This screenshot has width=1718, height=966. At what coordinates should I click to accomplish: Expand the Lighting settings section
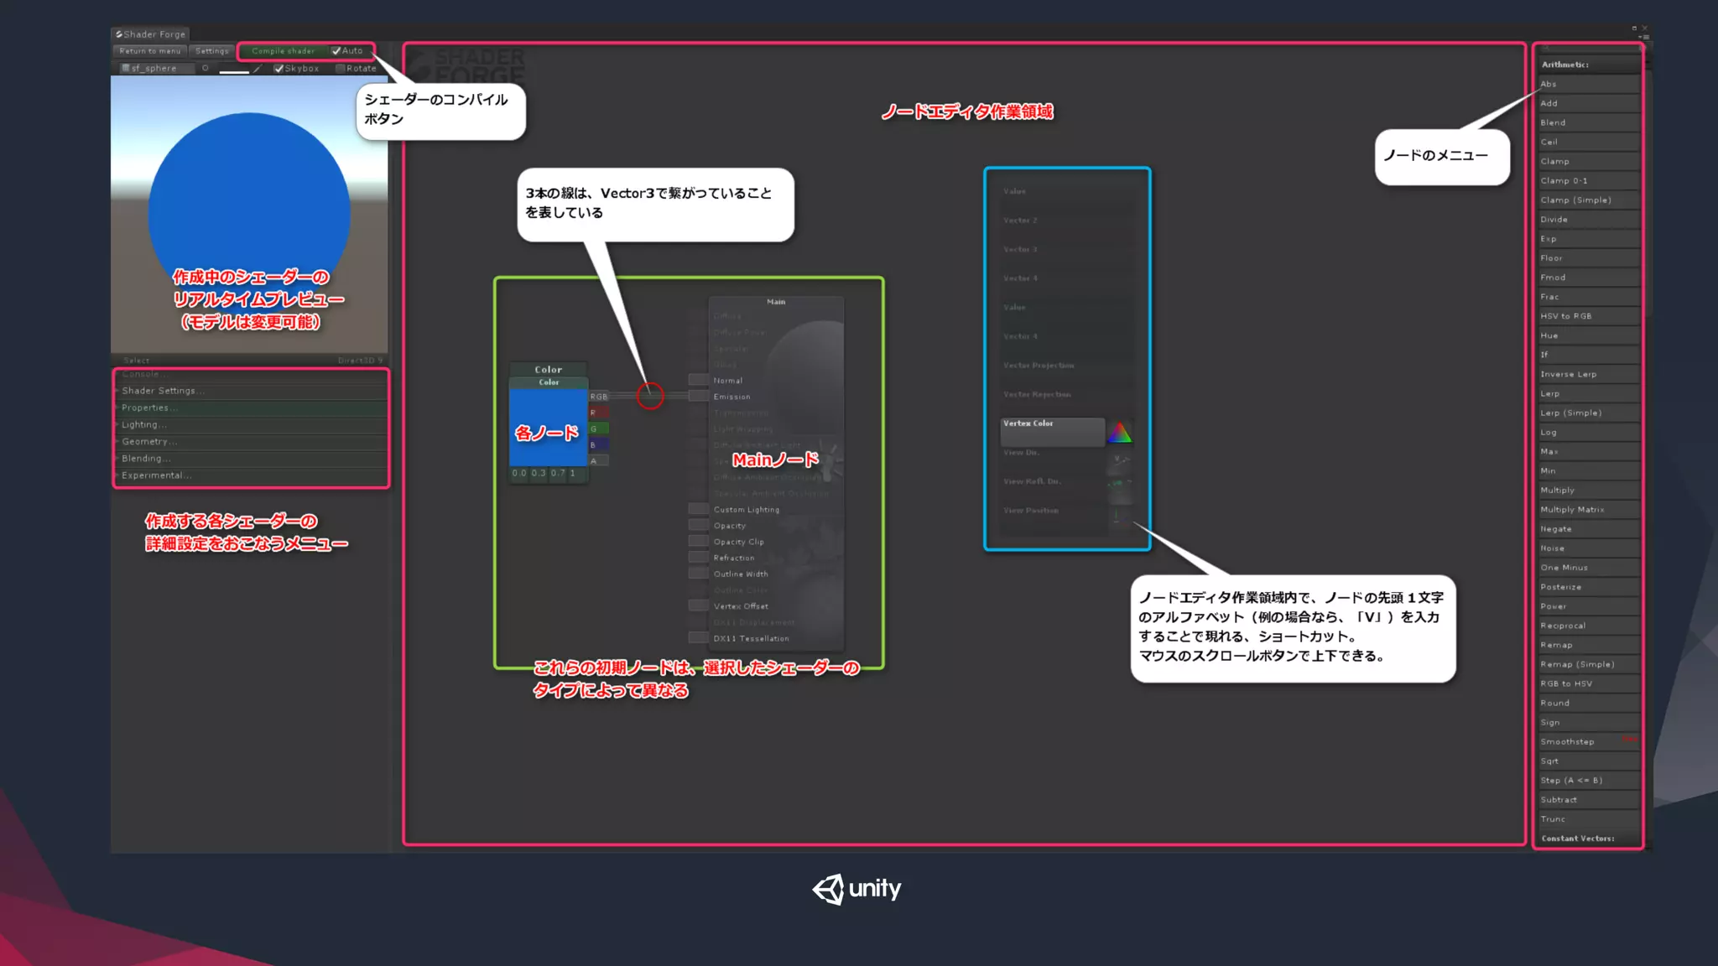(144, 424)
